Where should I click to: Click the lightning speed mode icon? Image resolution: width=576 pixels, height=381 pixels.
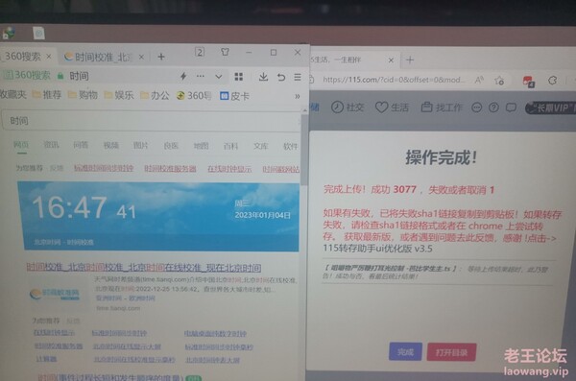pos(183,77)
